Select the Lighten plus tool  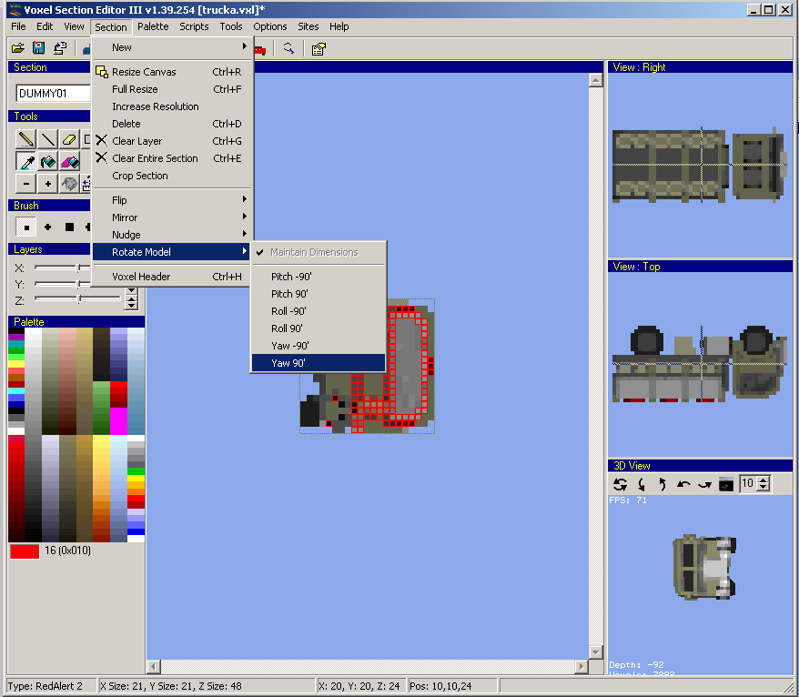point(47,184)
